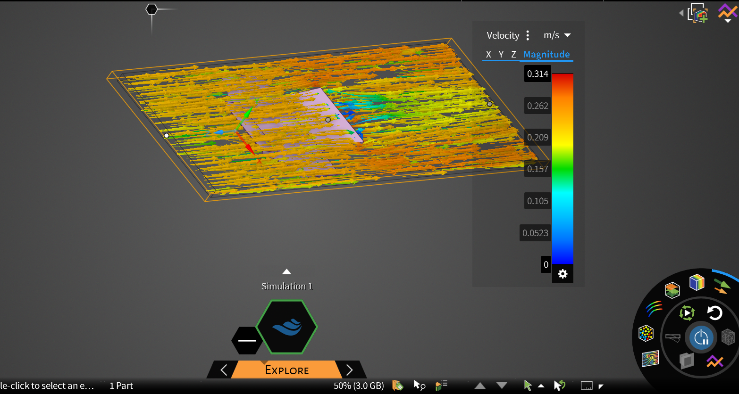Image resolution: width=739 pixels, height=394 pixels.
Task: Select the Y velocity component tab
Action: [x=501, y=55]
